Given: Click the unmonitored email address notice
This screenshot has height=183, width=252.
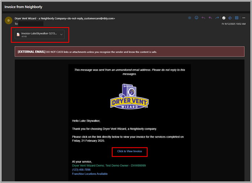Looking at the screenshot, I should (130, 72).
